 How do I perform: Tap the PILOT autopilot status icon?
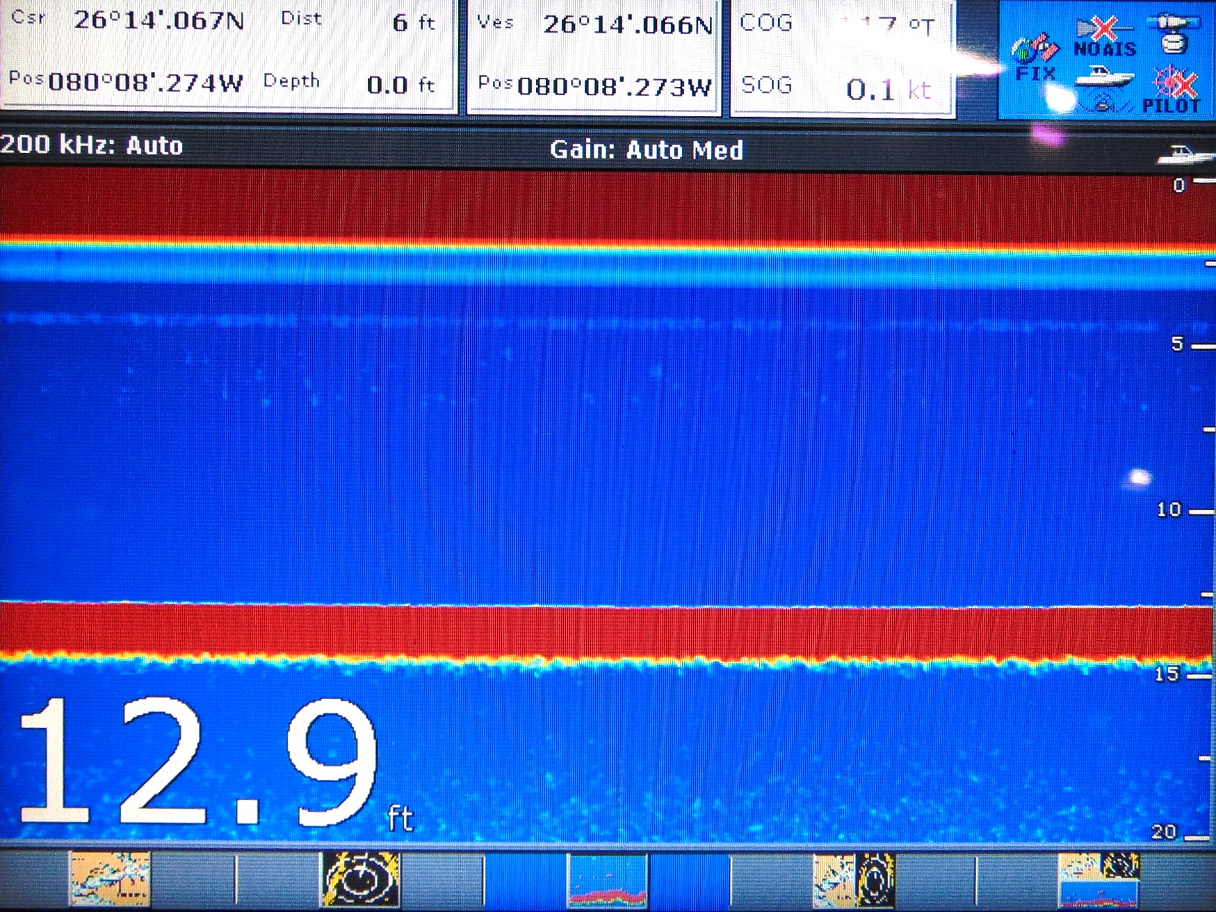1172,90
